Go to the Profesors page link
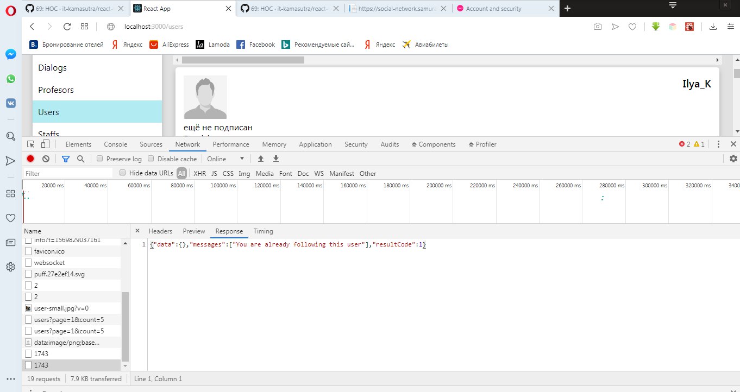740x392 pixels. (56, 90)
